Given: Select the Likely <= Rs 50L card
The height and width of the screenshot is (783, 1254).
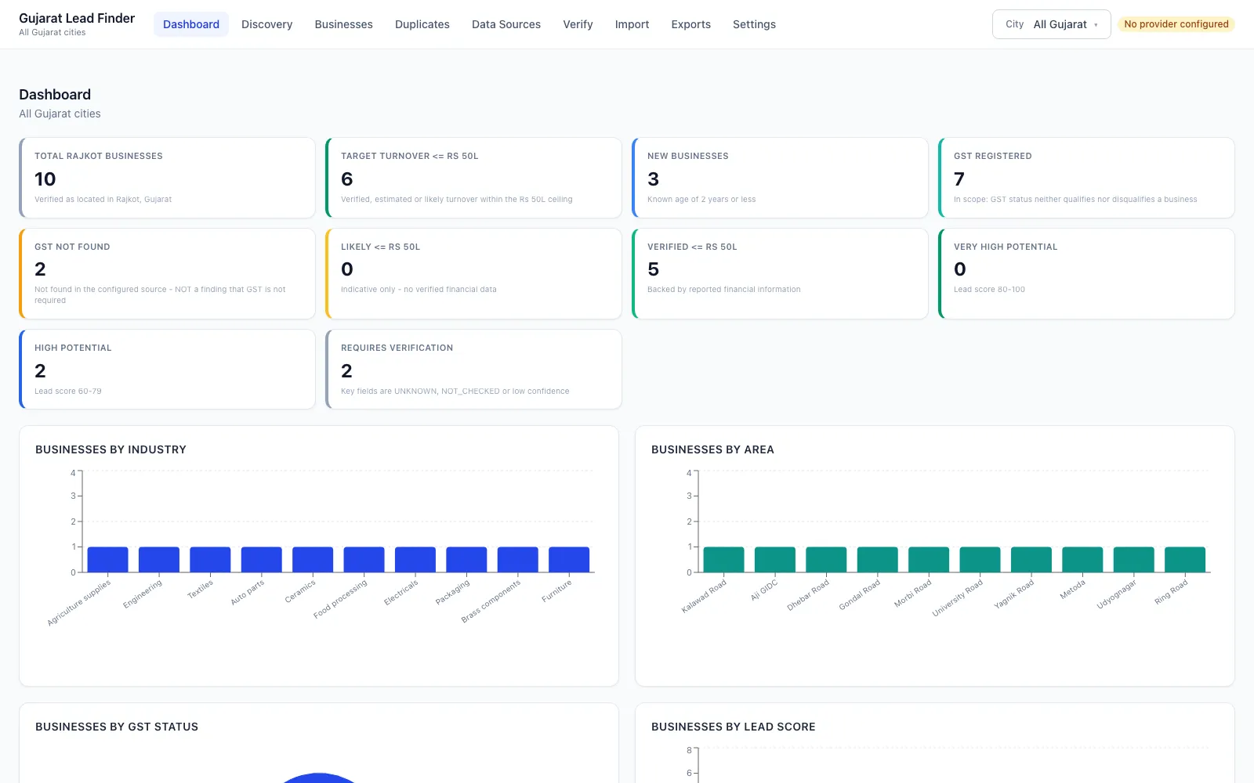Looking at the screenshot, I should (x=473, y=273).
